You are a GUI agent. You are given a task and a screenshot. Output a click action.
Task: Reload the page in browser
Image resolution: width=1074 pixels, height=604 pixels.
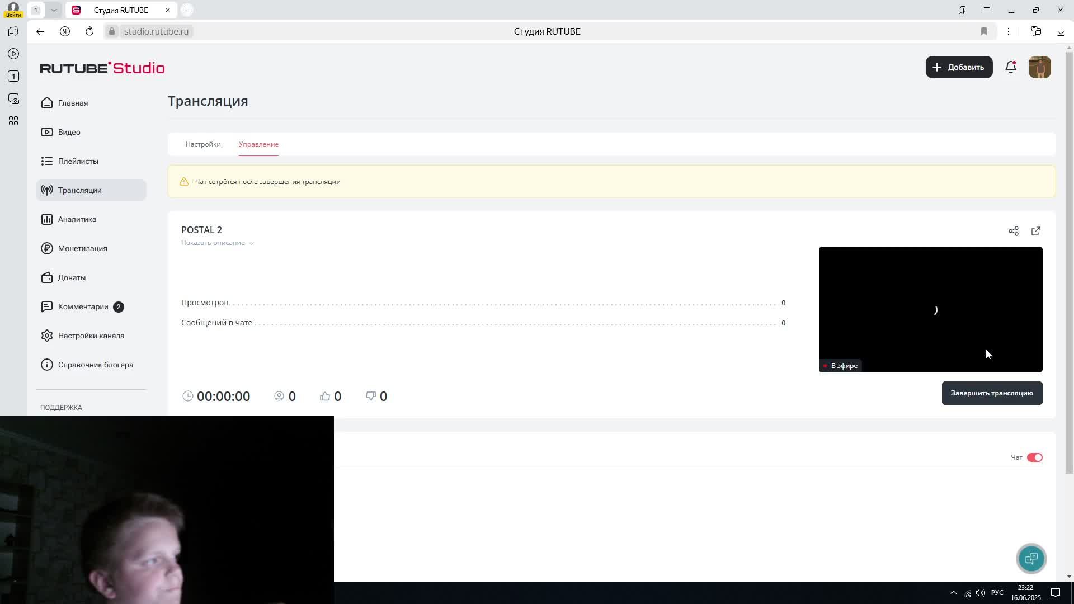[89, 31]
